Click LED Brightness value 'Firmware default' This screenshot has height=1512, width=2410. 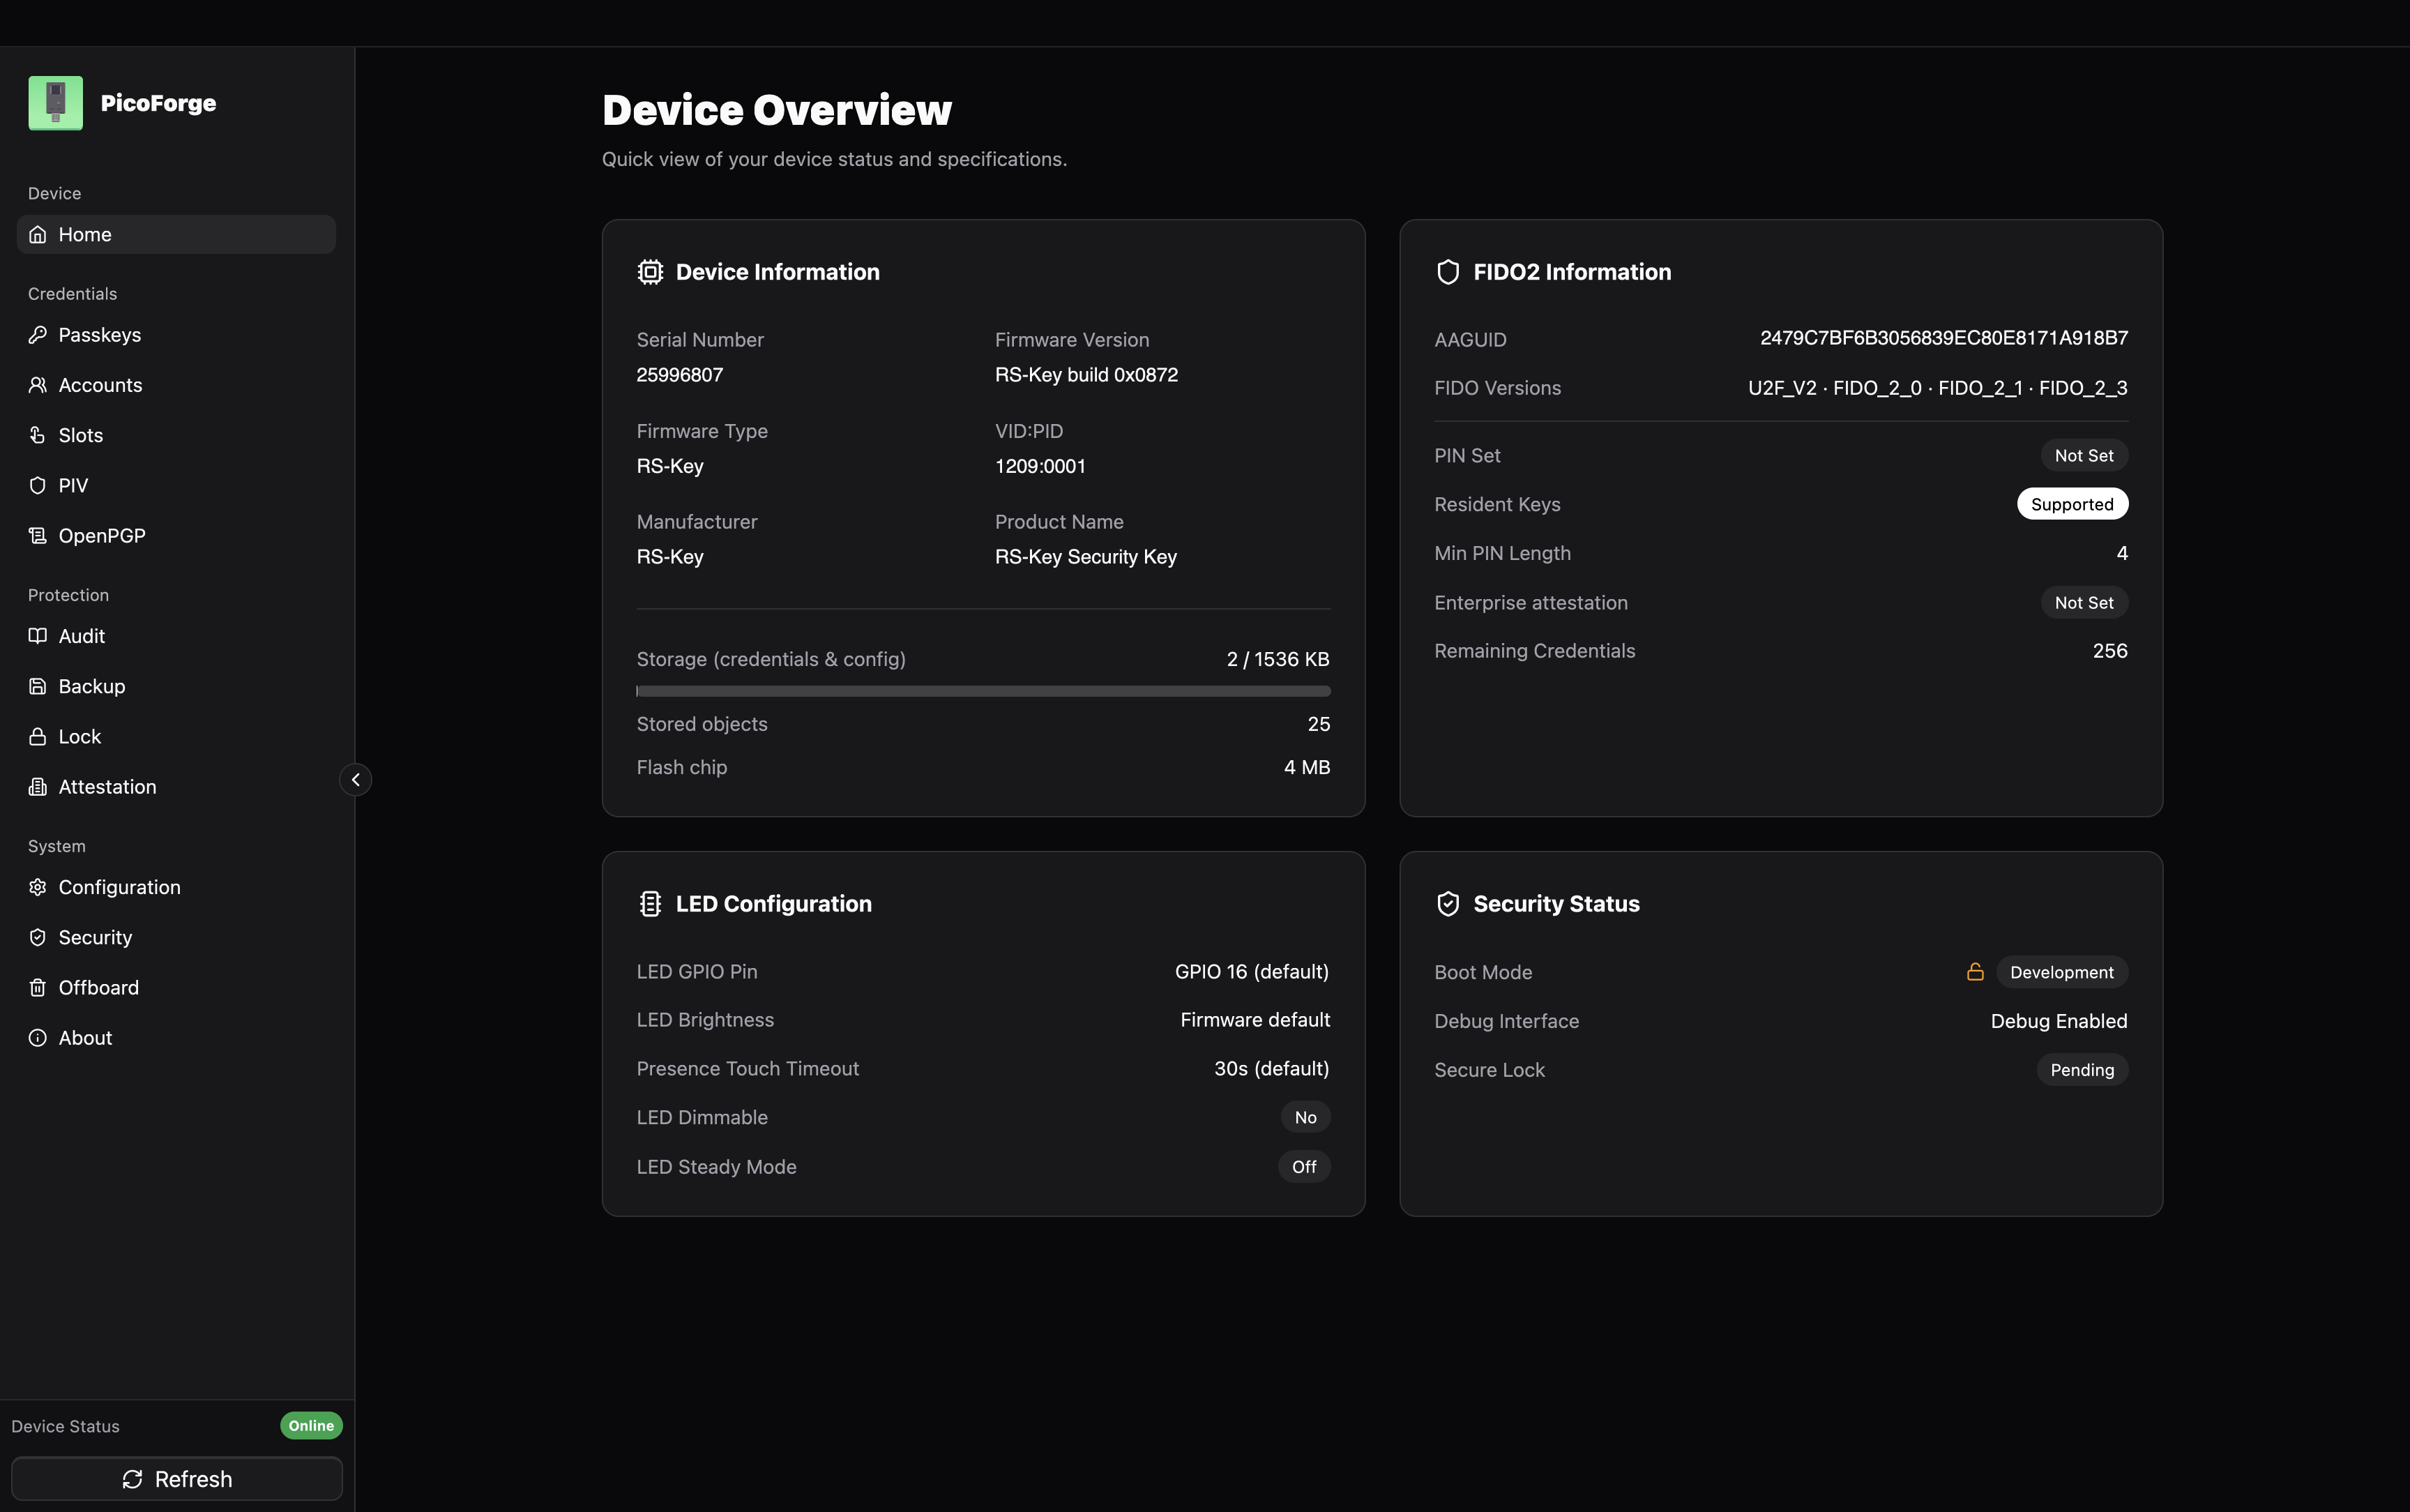(x=1255, y=1020)
